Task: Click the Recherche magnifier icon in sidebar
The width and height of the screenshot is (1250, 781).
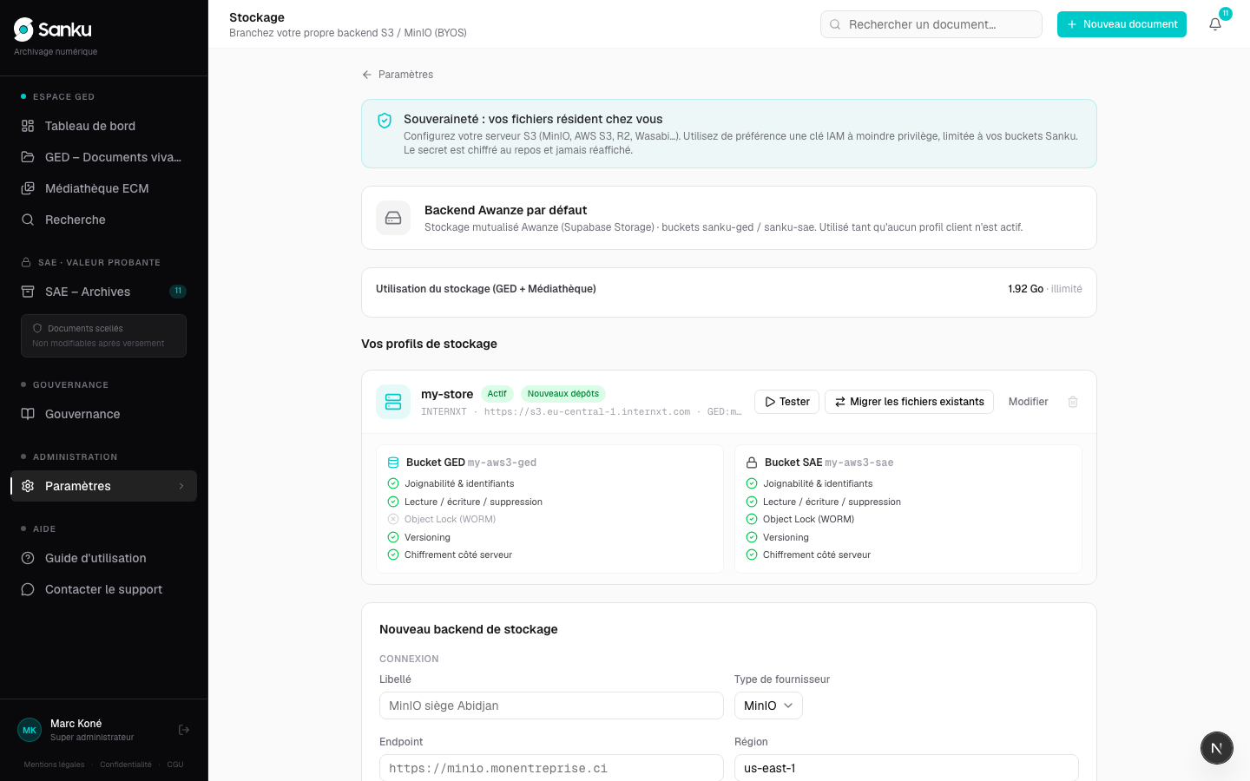Action: pyautogui.click(x=28, y=220)
